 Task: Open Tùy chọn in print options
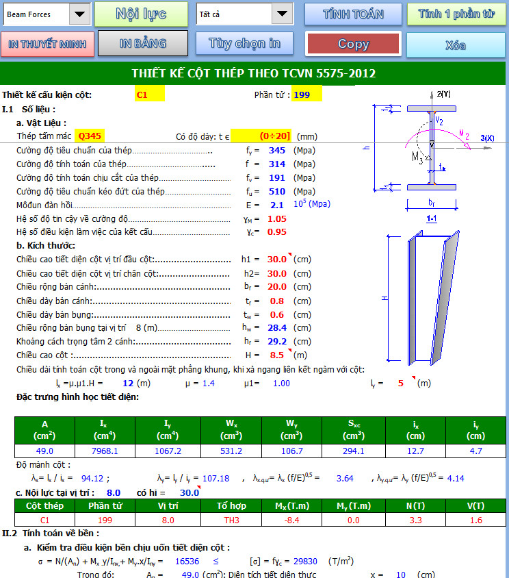pos(244,44)
